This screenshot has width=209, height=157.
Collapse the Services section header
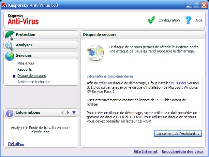(41, 55)
